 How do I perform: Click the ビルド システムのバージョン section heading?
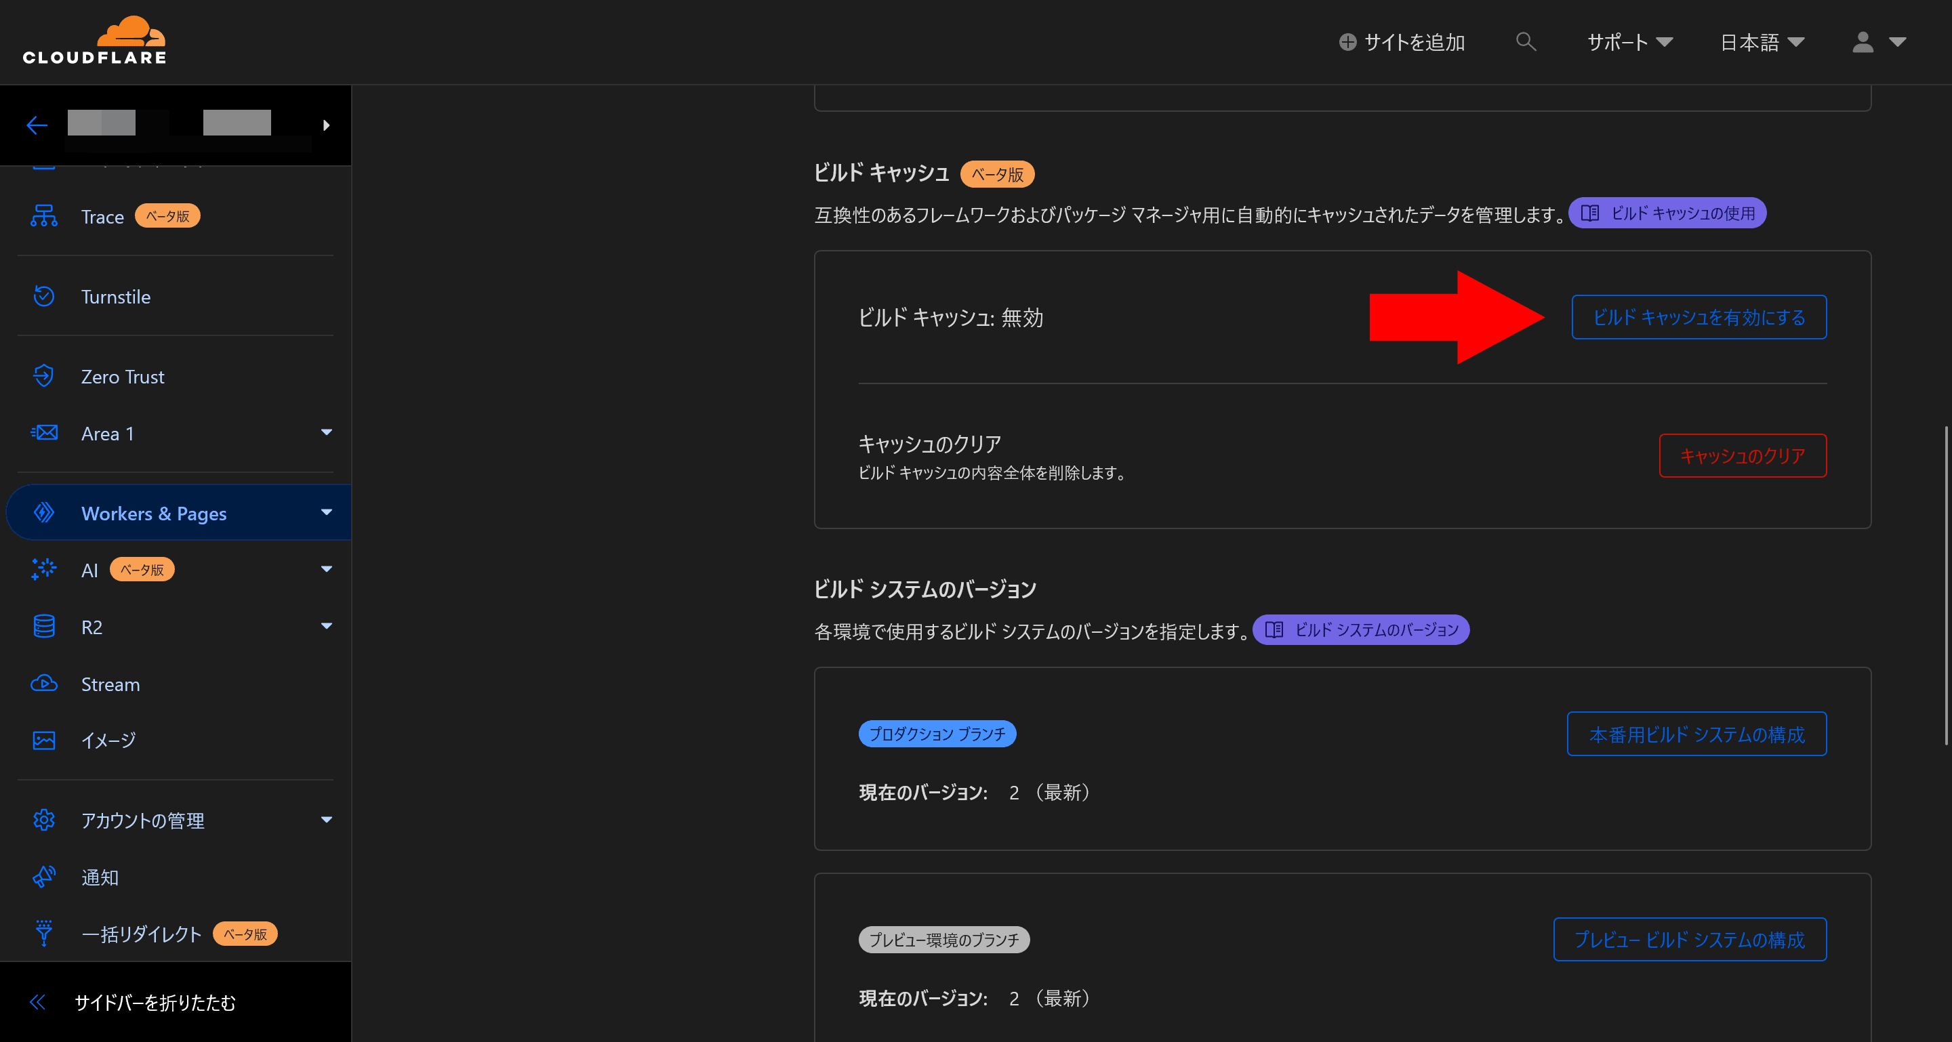click(924, 588)
